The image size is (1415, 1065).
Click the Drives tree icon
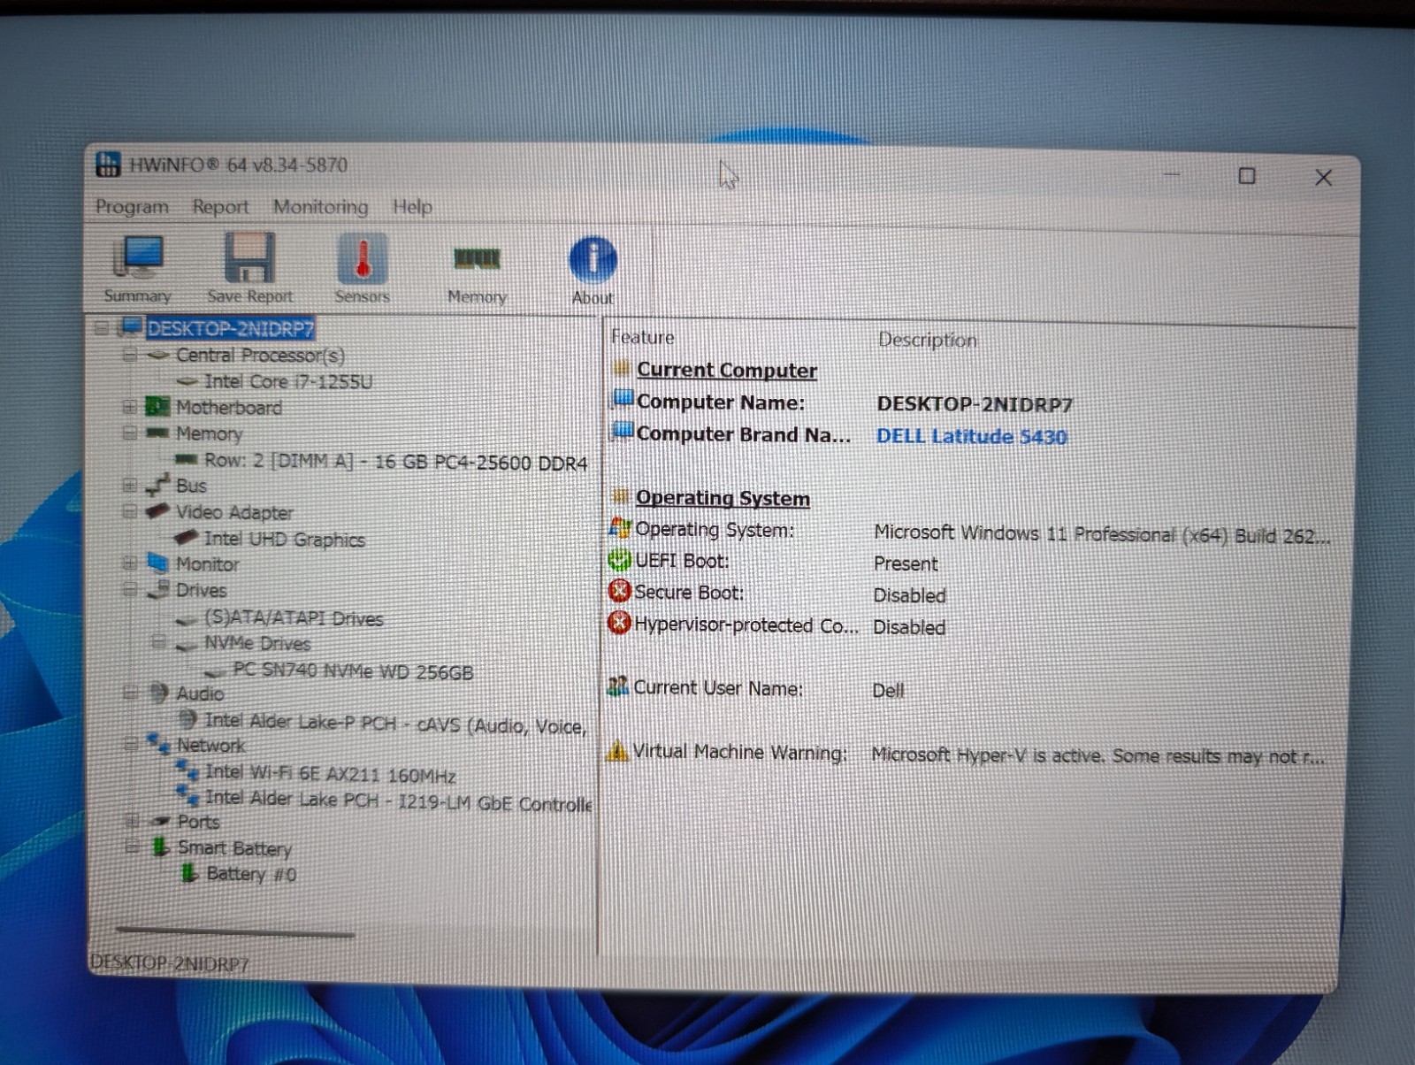[159, 588]
